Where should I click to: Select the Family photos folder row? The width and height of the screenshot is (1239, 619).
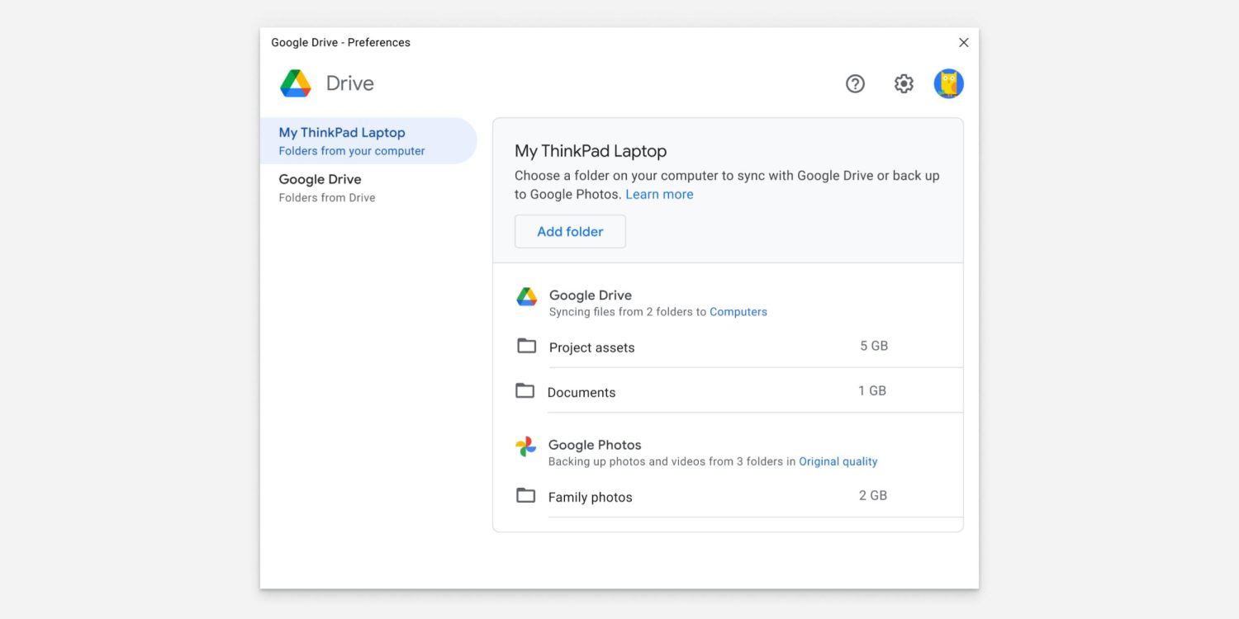[590, 496]
